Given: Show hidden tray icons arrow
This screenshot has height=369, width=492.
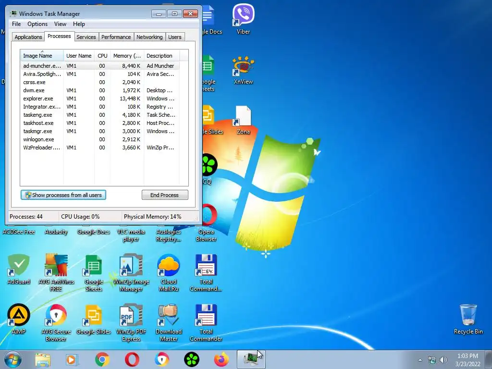Looking at the screenshot, I should (420, 360).
